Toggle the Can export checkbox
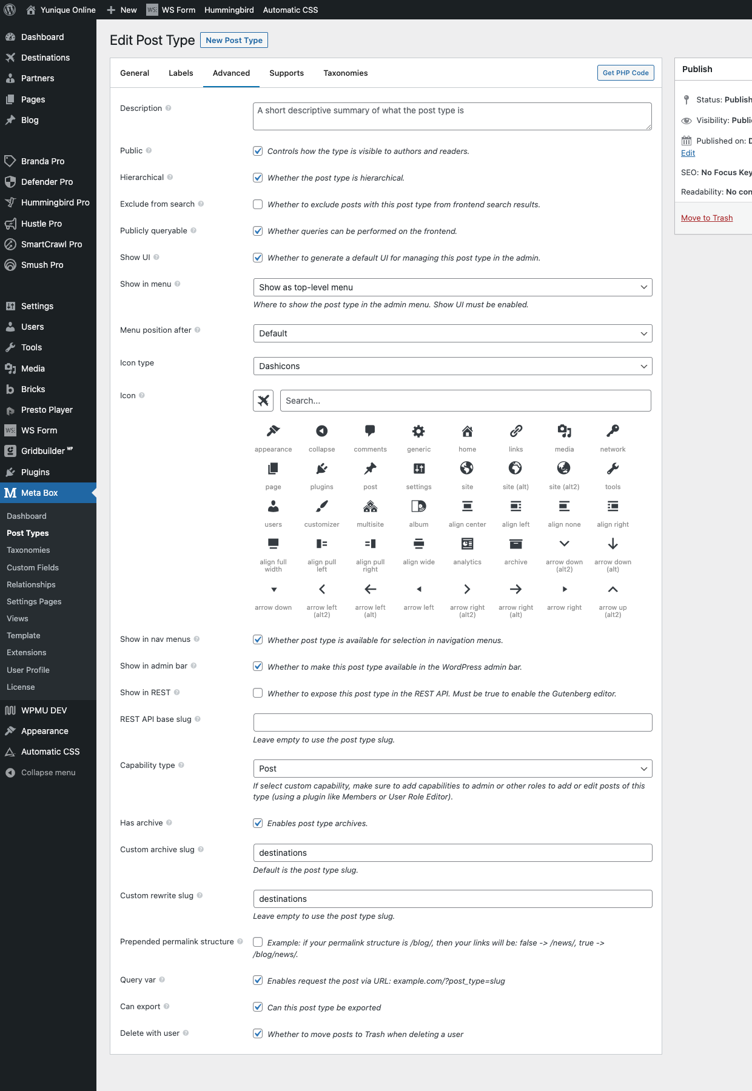The image size is (752, 1091). [258, 1007]
